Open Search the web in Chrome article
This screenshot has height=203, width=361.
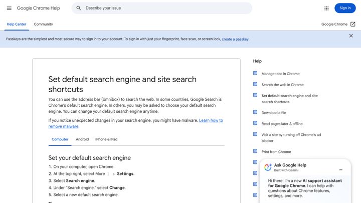[282, 85]
